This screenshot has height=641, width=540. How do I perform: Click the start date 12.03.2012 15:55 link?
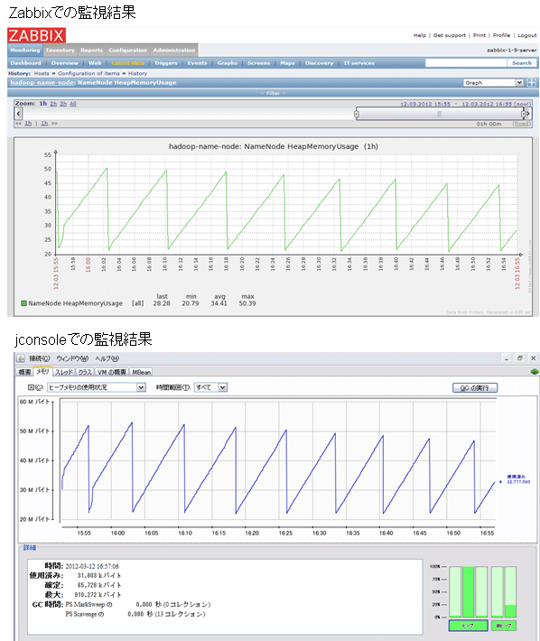coord(425,104)
